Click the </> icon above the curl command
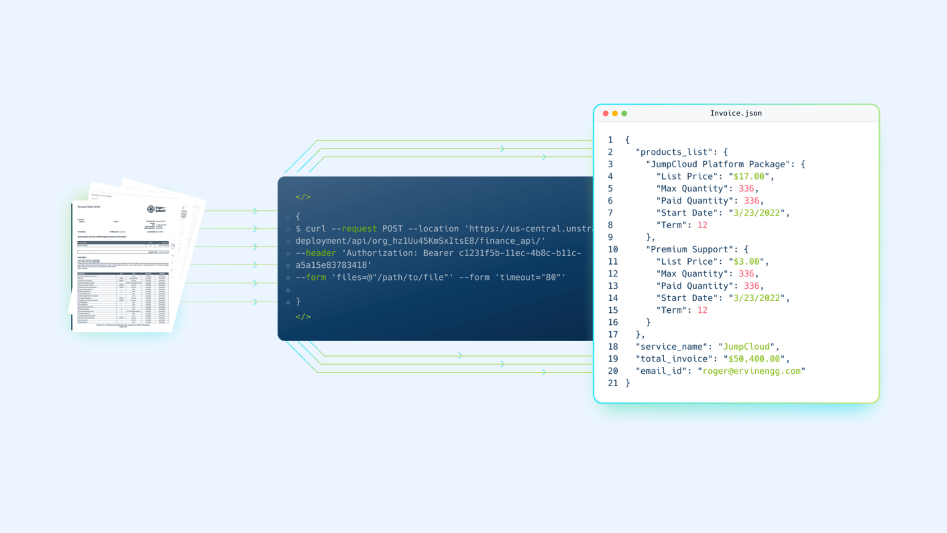This screenshot has height=533, width=947. 303,197
